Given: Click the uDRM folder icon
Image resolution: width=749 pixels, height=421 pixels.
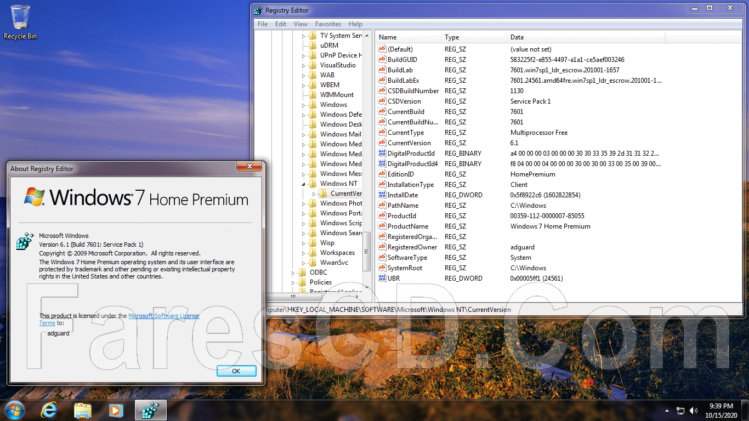Looking at the screenshot, I should [313, 45].
